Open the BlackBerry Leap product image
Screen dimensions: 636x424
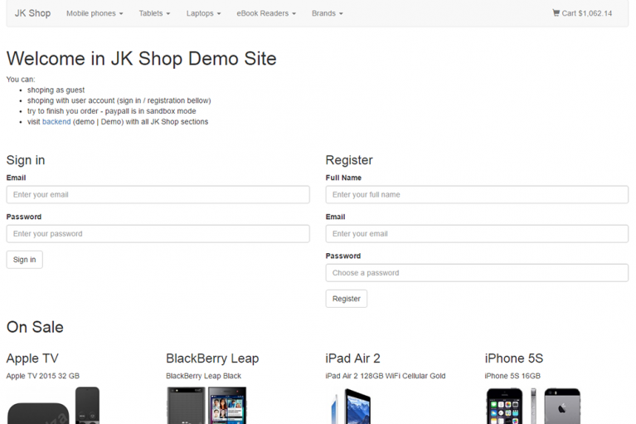[206, 406]
